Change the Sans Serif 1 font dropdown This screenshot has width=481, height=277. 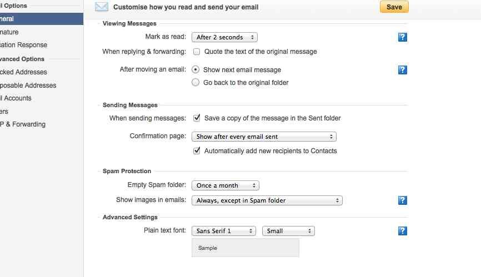coord(224,231)
